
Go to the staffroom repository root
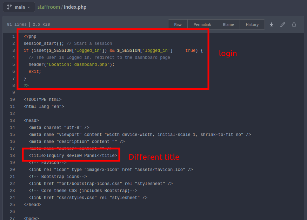click(49, 7)
